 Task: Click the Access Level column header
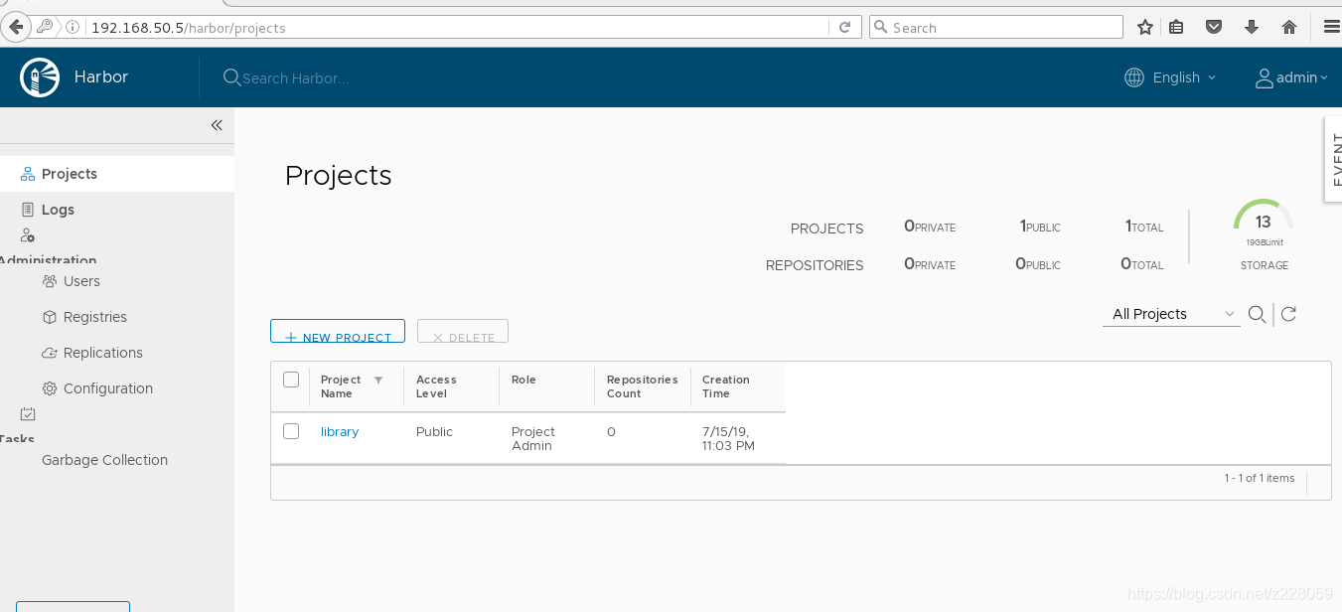point(436,386)
